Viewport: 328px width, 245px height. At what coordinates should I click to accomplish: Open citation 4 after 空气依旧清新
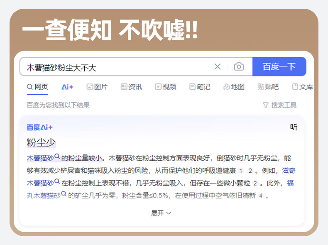coord(261,196)
